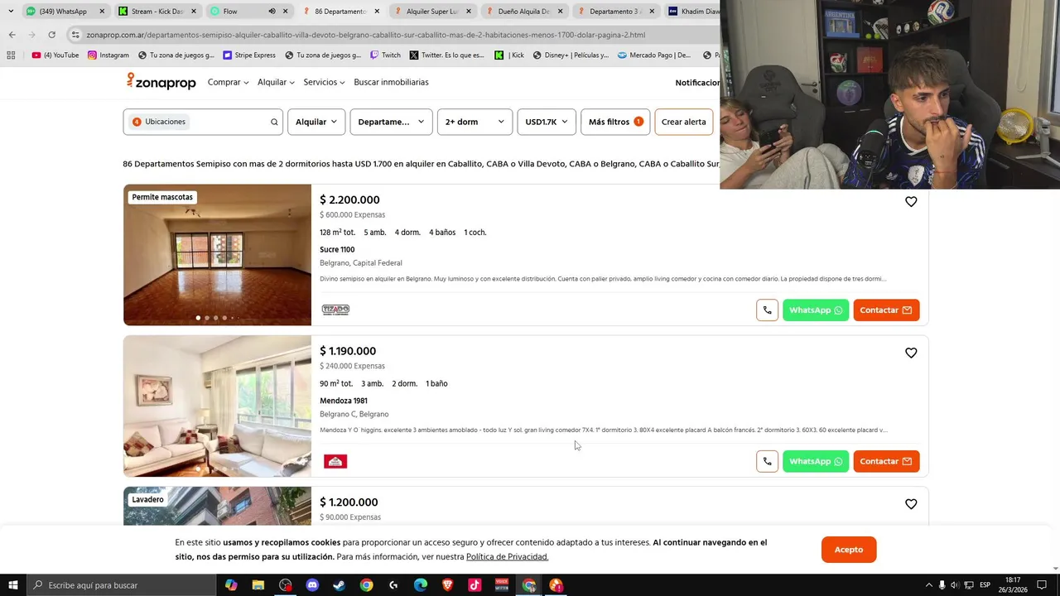This screenshot has width=1060, height=596.
Task: Message Mendoza 1981 advertiser via WhatsApp button
Action: coord(816,461)
